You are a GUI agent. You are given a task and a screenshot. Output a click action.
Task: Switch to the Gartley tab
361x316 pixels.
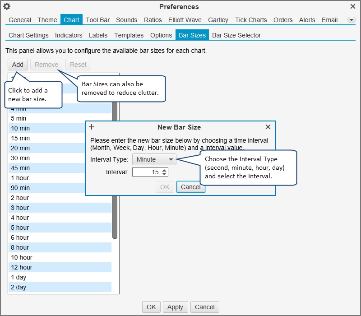218,20
